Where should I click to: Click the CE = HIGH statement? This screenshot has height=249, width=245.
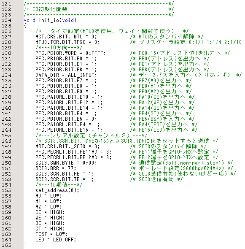50,212
